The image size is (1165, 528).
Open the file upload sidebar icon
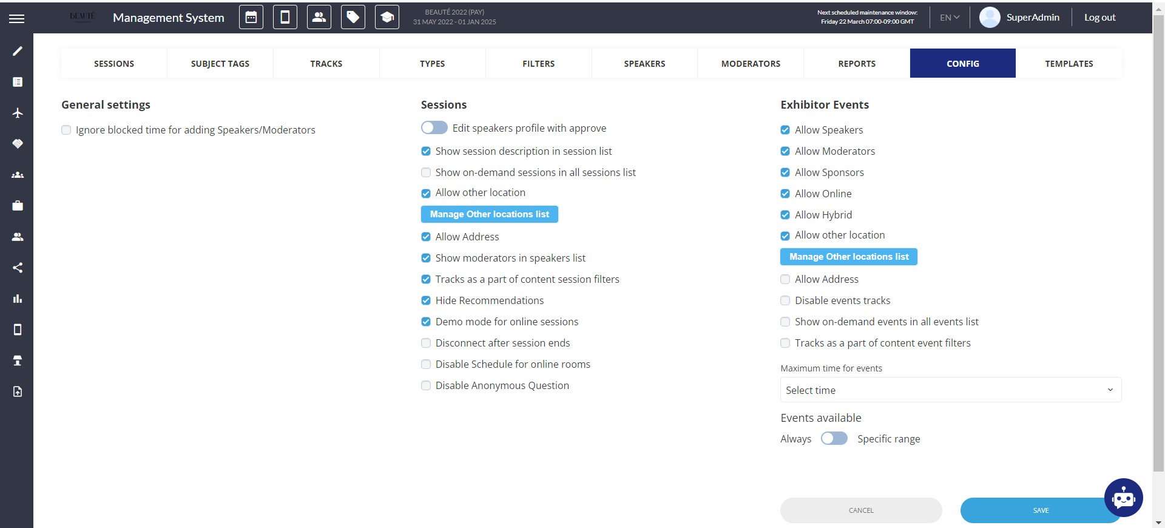(18, 391)
